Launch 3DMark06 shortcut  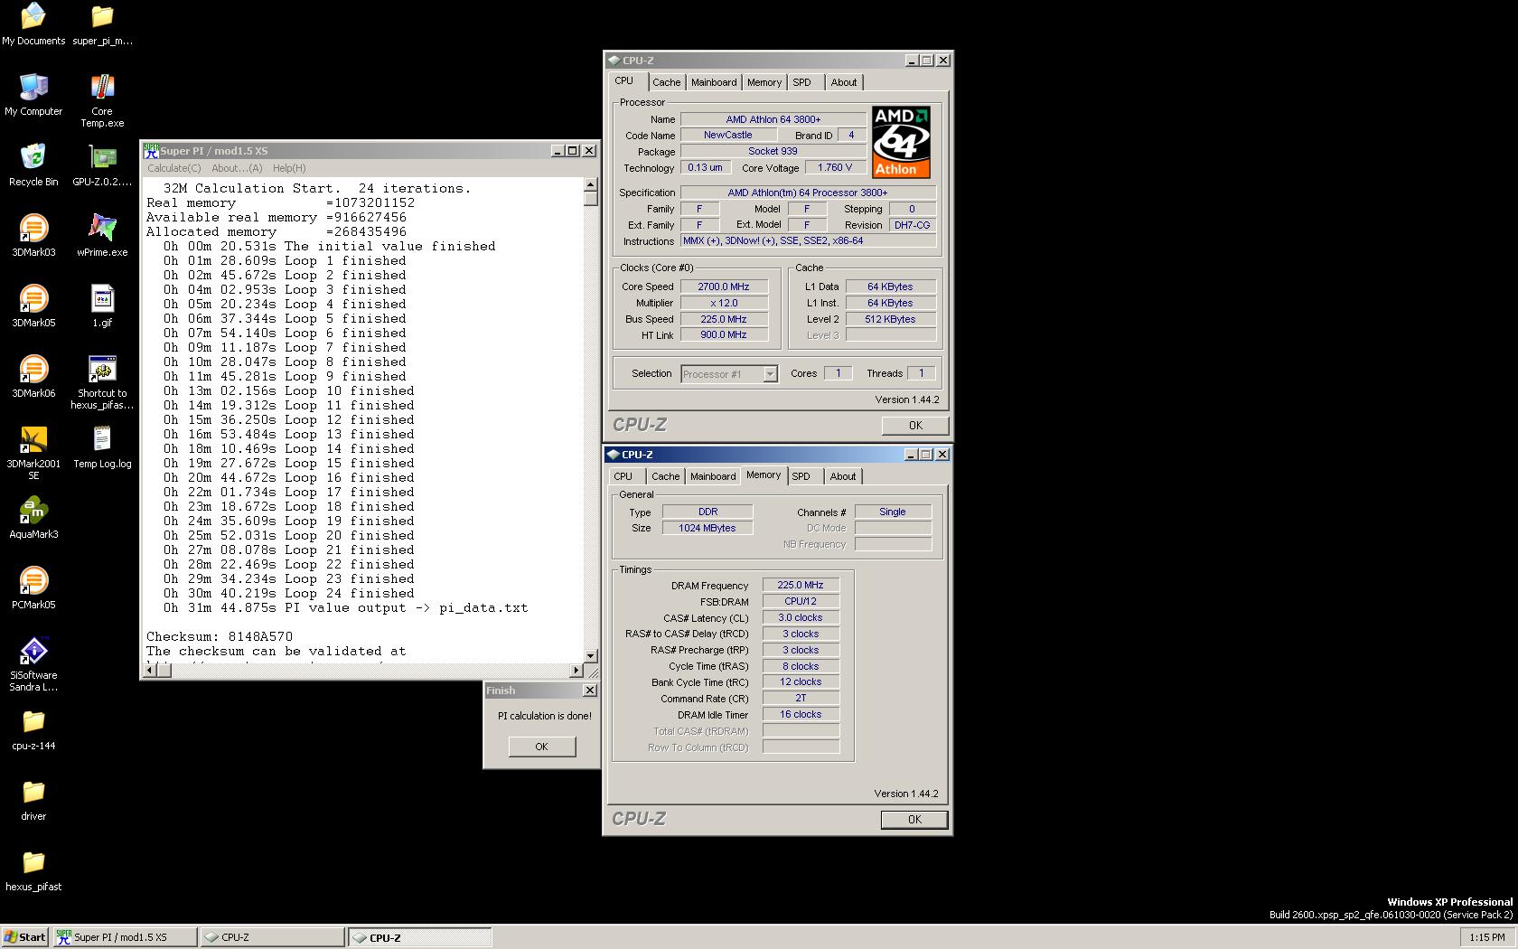tap(33, 376)
